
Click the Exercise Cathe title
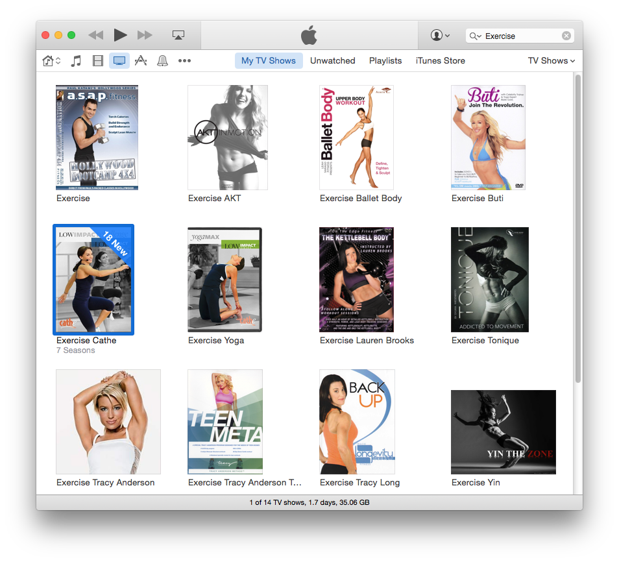point(86,341)
